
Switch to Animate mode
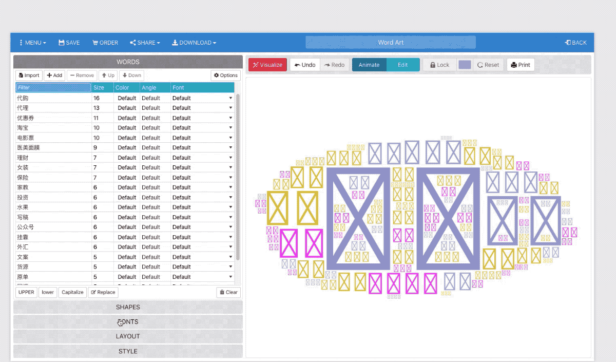[x=369, y=65]
